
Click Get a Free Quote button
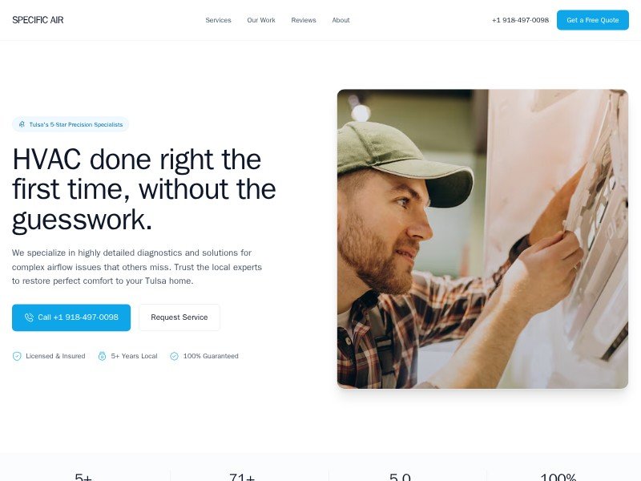(593, 20)
